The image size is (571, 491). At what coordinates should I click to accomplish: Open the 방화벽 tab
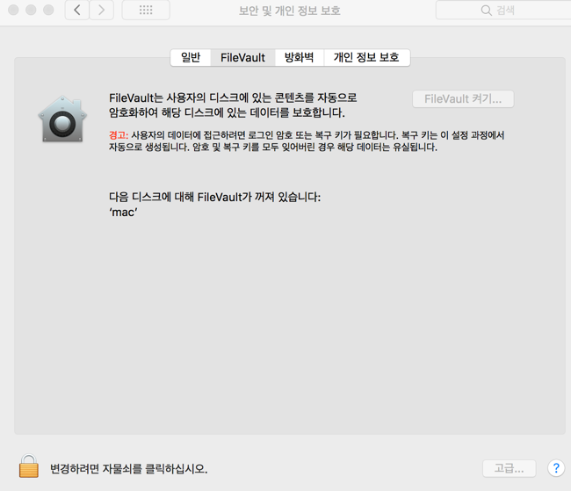(300, 58)
